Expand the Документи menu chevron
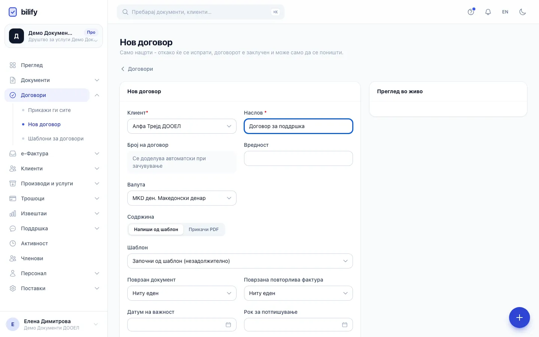Viewport: 539px width, 337px height. (x=97, y=80)
